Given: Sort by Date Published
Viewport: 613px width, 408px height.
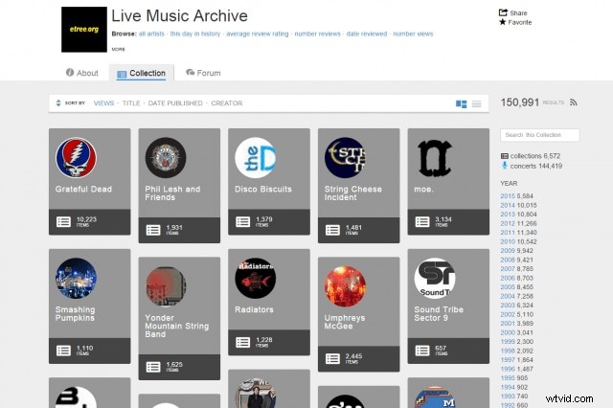Looking at the screenshot, I should tap(175, 103).
